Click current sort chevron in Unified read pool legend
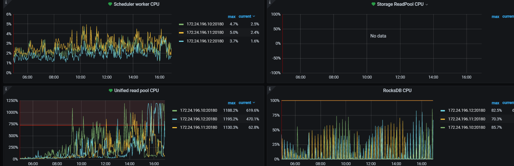Viewport: 514px width, 166px height. pyautogui.click(x=254, y=103)
